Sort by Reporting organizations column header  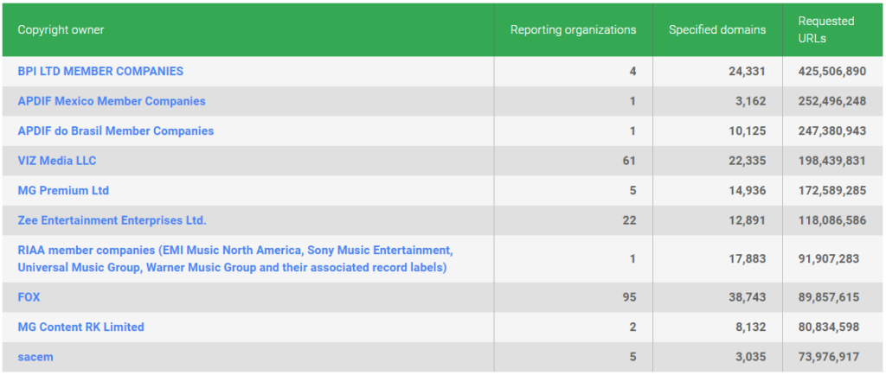coord(574,30)
